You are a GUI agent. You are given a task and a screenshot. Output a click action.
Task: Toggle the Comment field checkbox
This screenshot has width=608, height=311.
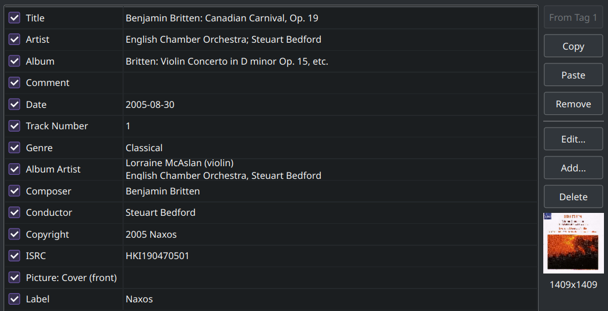click(14, 83)
